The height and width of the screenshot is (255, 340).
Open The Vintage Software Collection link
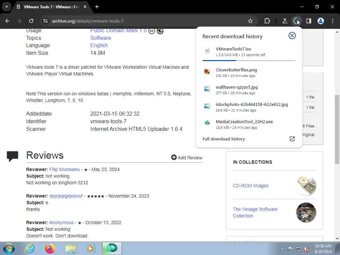click(255, 212)
